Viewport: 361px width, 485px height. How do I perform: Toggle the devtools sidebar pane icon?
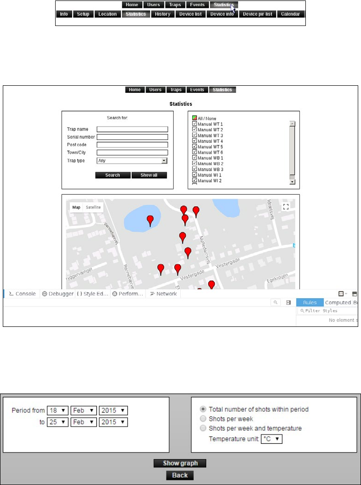tap(288, 302)
